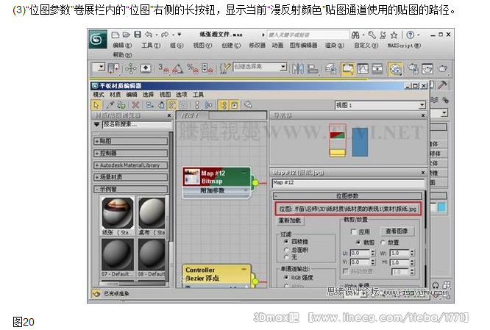Expand the Autodesk Material Library rollout
This screenshot has height=330, width=490.
pyautogui.click(x=130, y=165)
